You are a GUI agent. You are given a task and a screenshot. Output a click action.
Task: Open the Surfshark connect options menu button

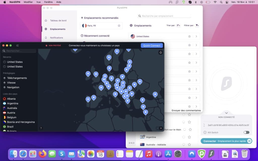(249, 141)
